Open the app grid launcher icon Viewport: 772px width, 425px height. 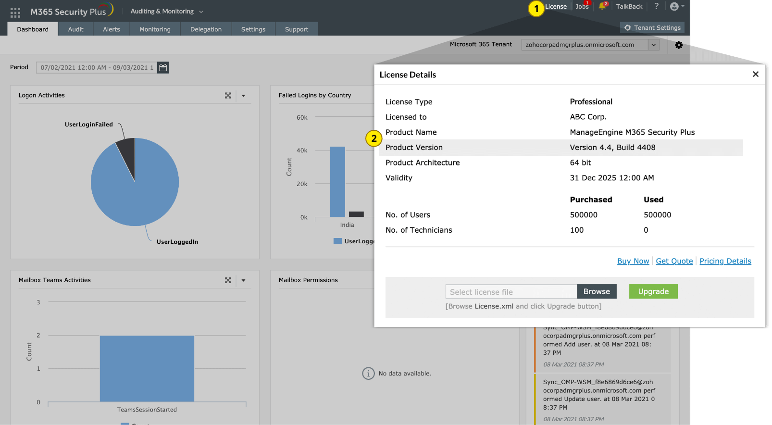pos(15,13)
